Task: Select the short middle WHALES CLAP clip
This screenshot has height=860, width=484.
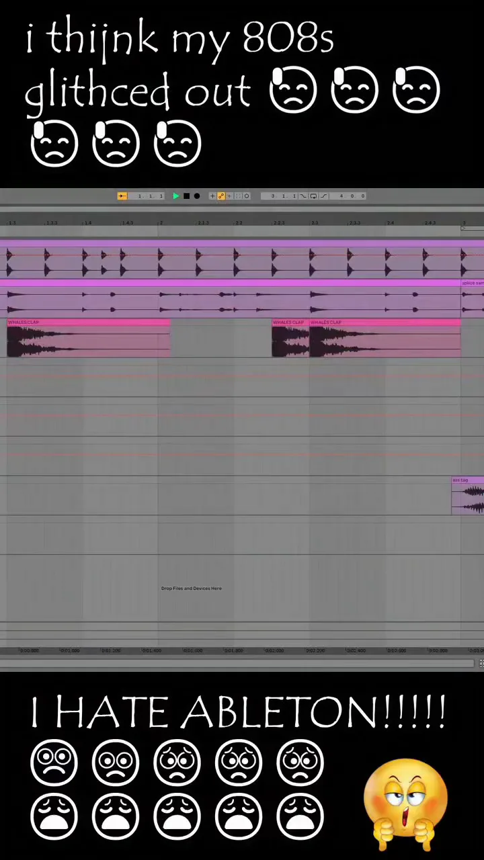Action: pyautogui.click(x=290, y=338)
